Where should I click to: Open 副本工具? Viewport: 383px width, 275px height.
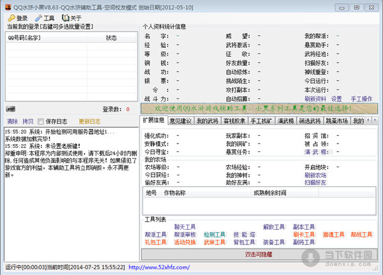click(304, 227)
